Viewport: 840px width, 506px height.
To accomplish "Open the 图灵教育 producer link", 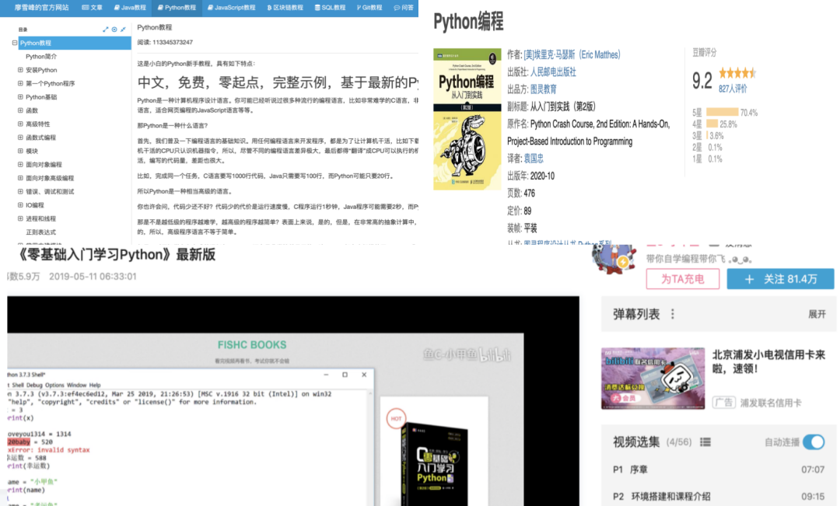I will click(544, 89).
